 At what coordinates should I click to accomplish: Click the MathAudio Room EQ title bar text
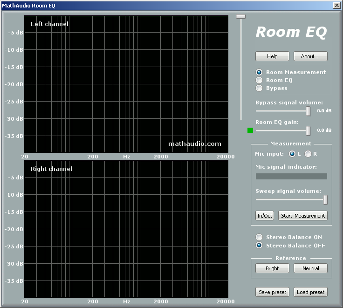click(28, 6)
